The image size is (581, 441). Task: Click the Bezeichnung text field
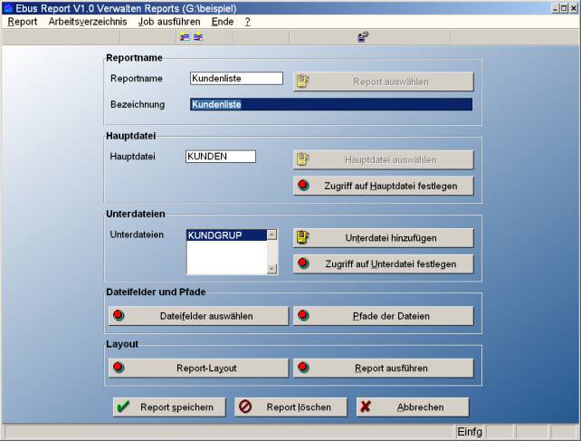click(x=330, y=104)
